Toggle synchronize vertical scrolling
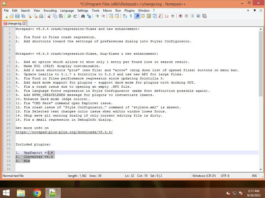 pos(111,16)
